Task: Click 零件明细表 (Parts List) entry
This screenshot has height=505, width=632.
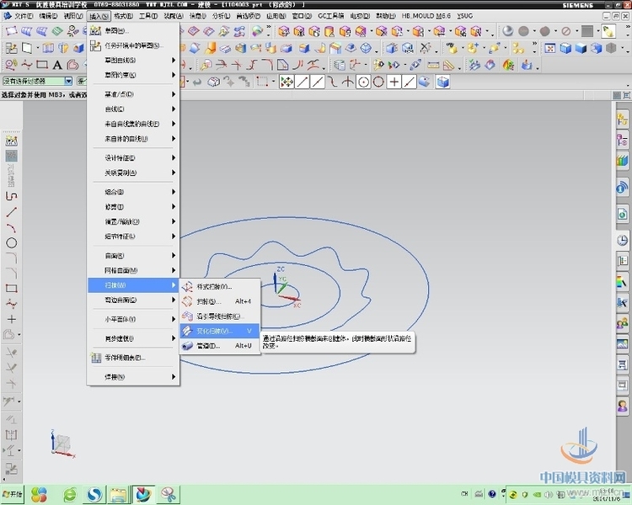Action: (x=133, y=358)
